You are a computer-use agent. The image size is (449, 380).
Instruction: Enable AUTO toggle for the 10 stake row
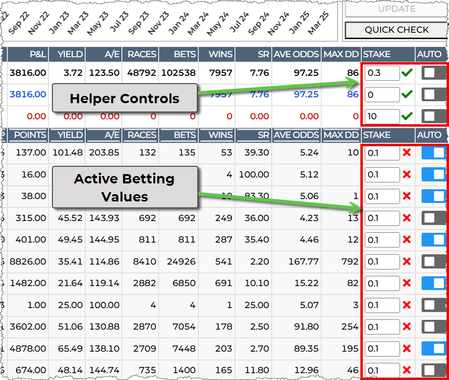[433, 116]
